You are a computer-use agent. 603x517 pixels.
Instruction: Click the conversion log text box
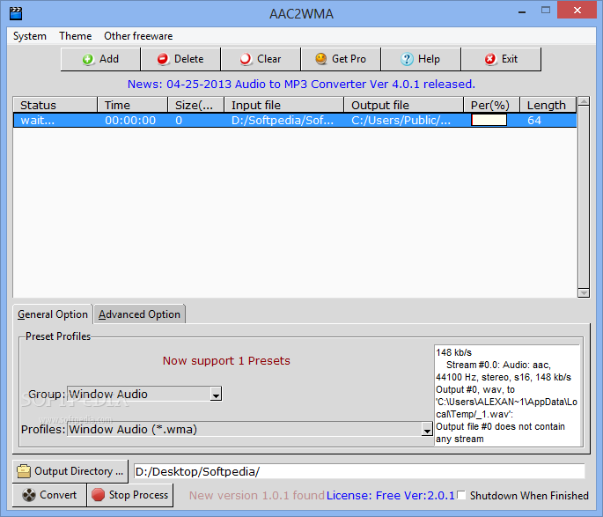(x=507, y=395)
